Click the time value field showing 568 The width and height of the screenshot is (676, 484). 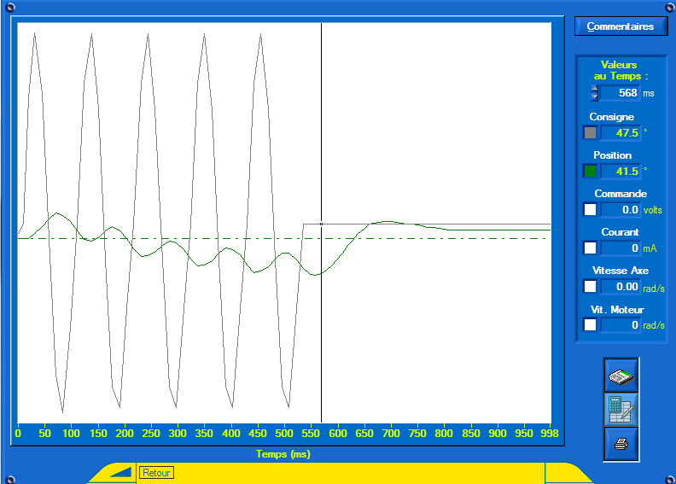[620, 92]
